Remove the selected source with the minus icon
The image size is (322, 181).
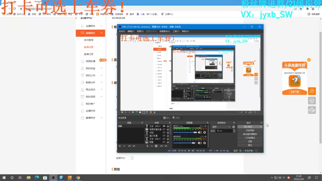click(152, 146)
